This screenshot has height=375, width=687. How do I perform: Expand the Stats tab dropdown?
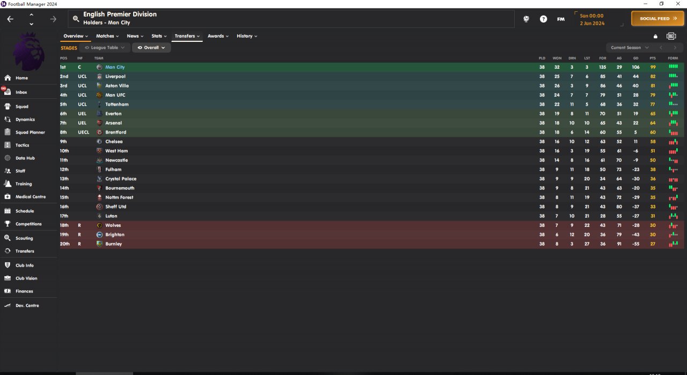tap(159, 36)
